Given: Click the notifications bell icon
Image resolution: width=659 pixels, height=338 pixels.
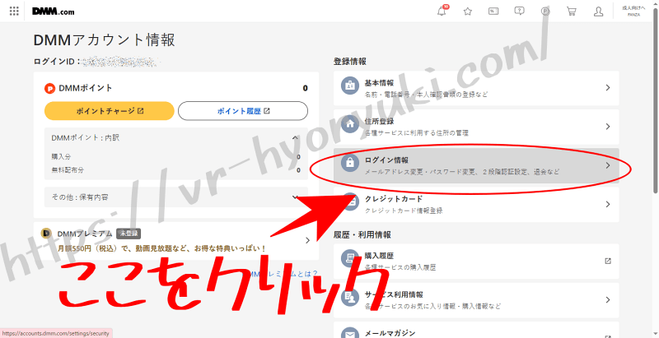Looking at the screenshot, I should (442, 12).
